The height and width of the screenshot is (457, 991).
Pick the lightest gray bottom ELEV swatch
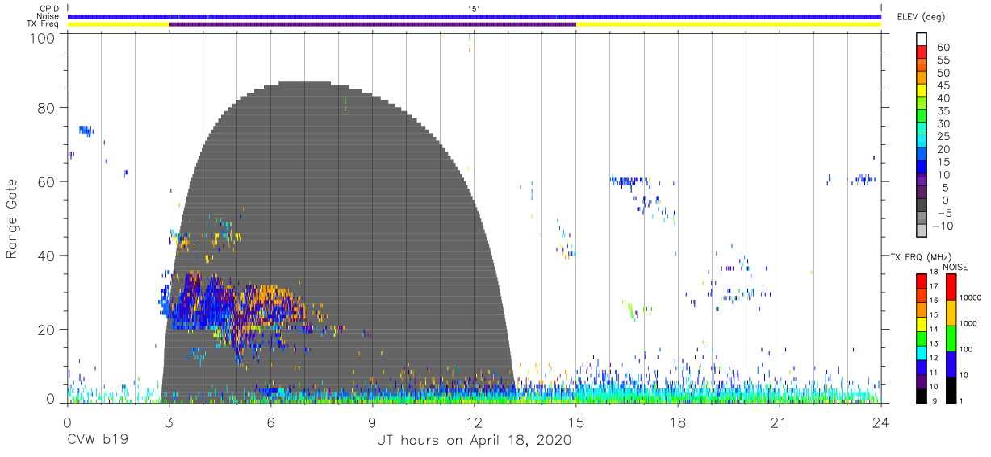(922, 232)
